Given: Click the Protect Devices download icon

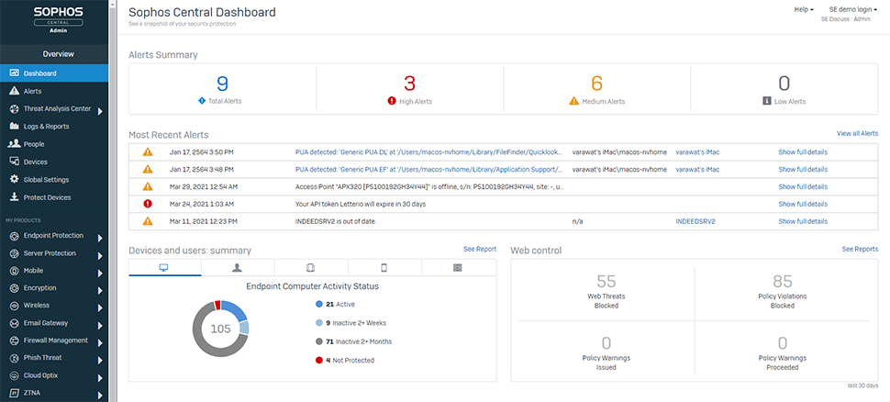Looking at the screenshot, I should pos(14,197).
